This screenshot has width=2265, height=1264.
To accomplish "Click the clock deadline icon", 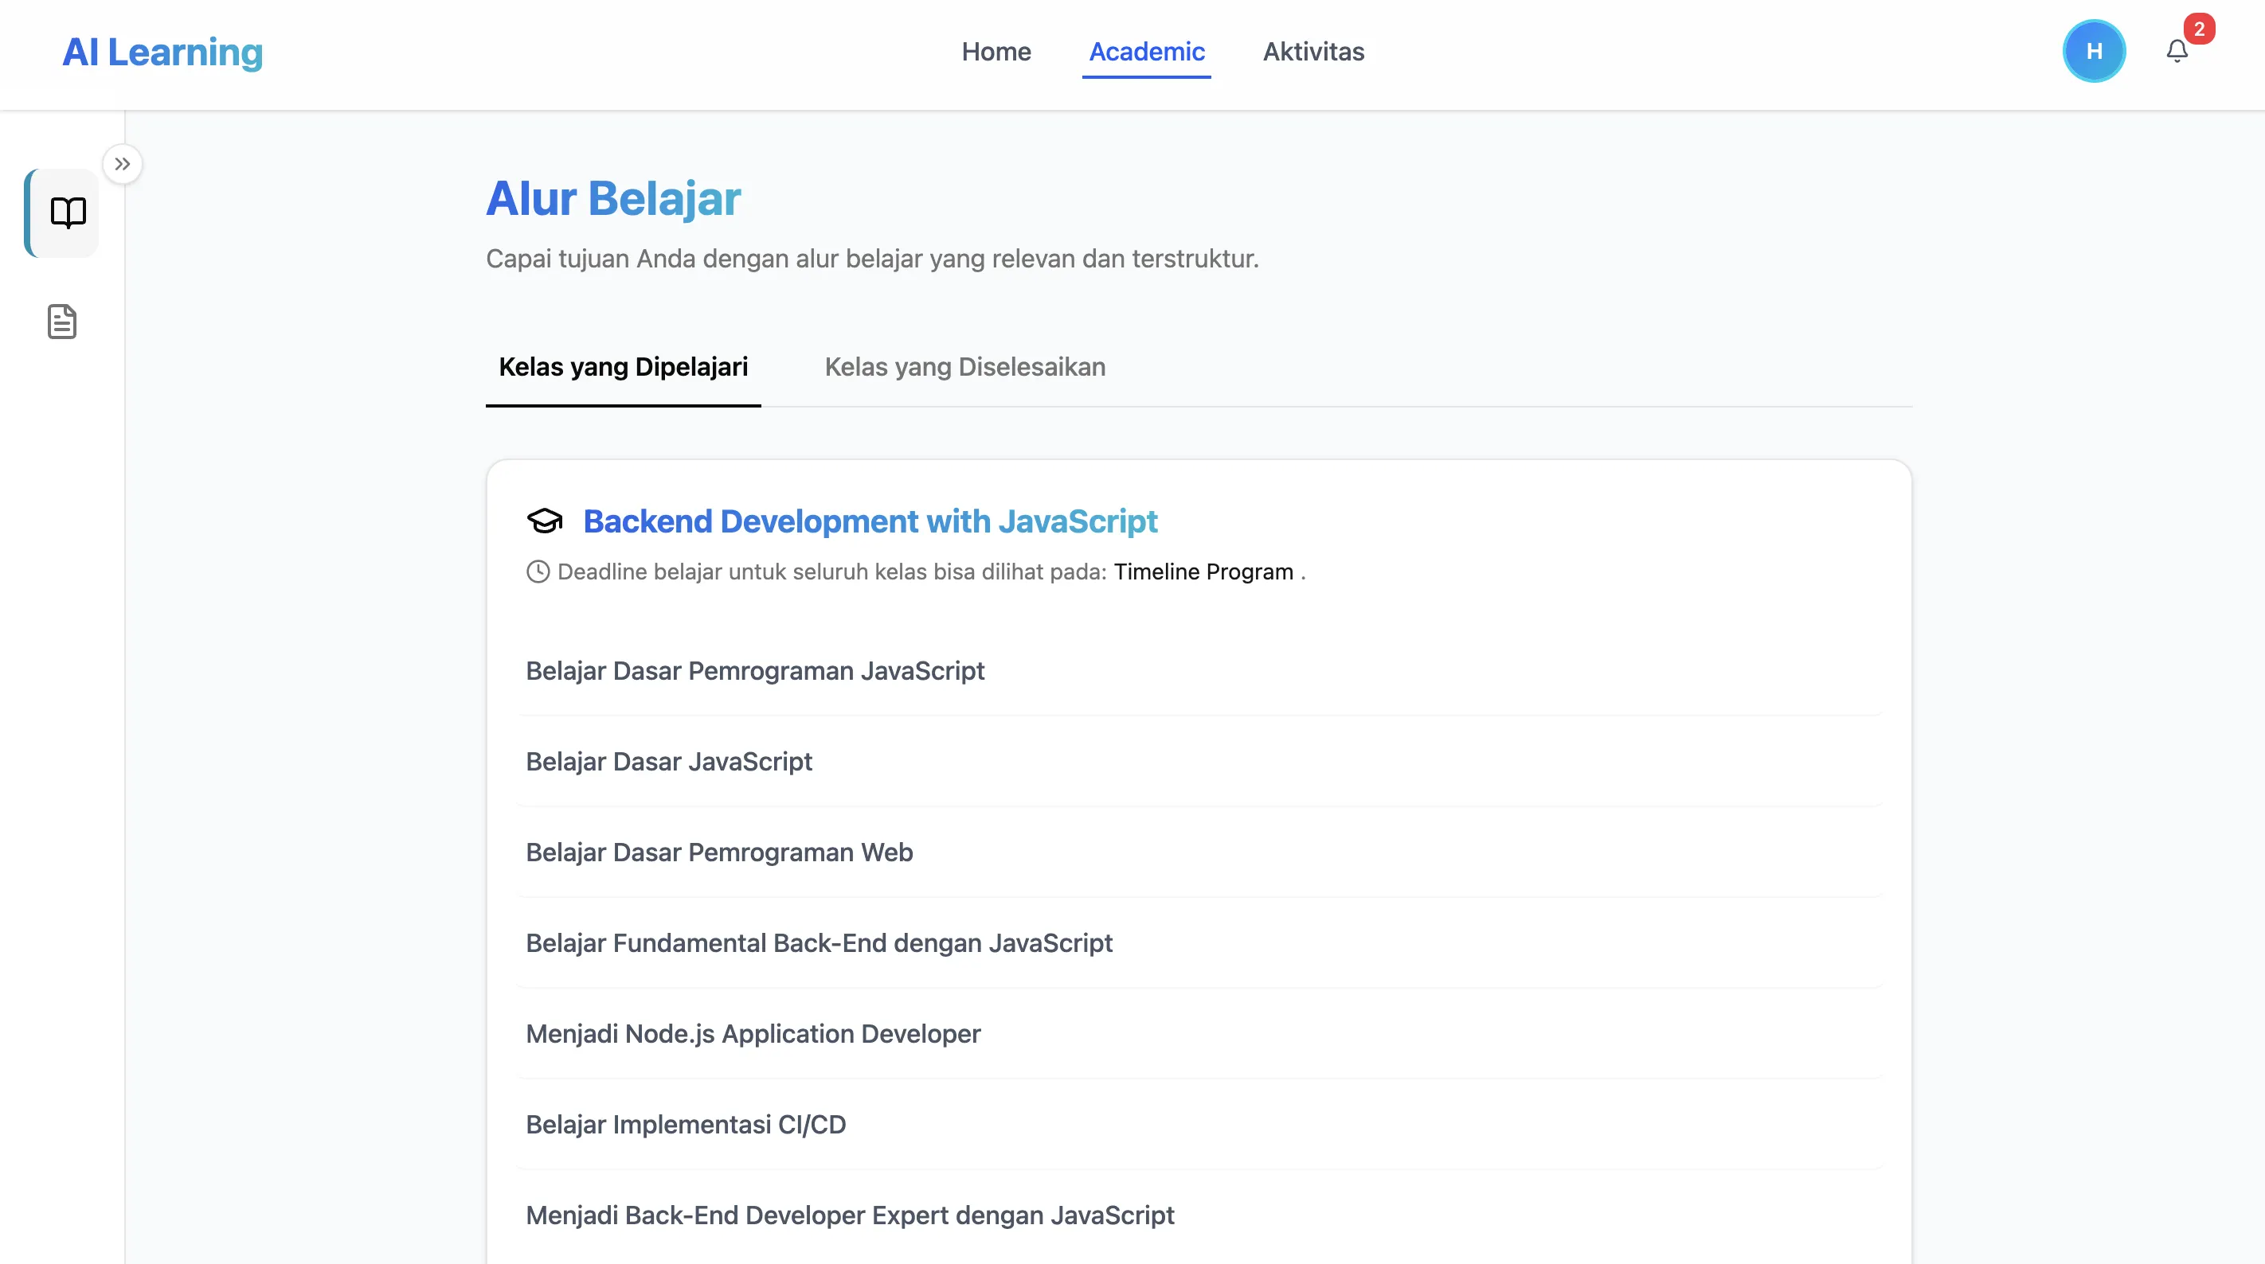I will pos(538,572).
